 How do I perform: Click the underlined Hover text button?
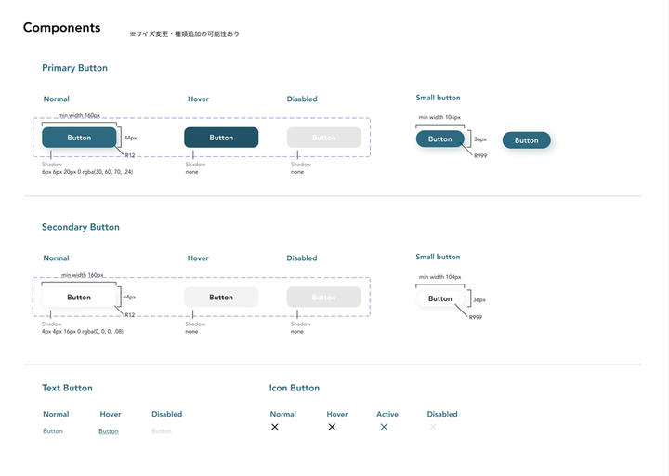click(109, 431)
